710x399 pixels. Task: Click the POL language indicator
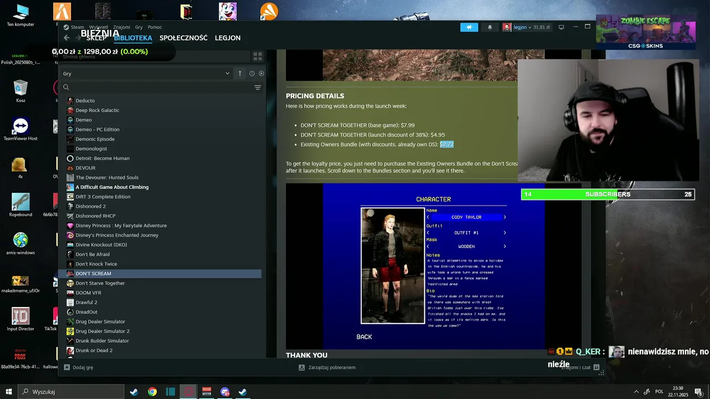click(659, 392)
